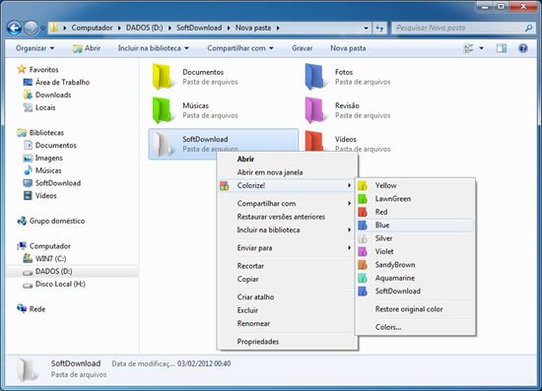Click the search magnifier icon

tap(529, 28)
